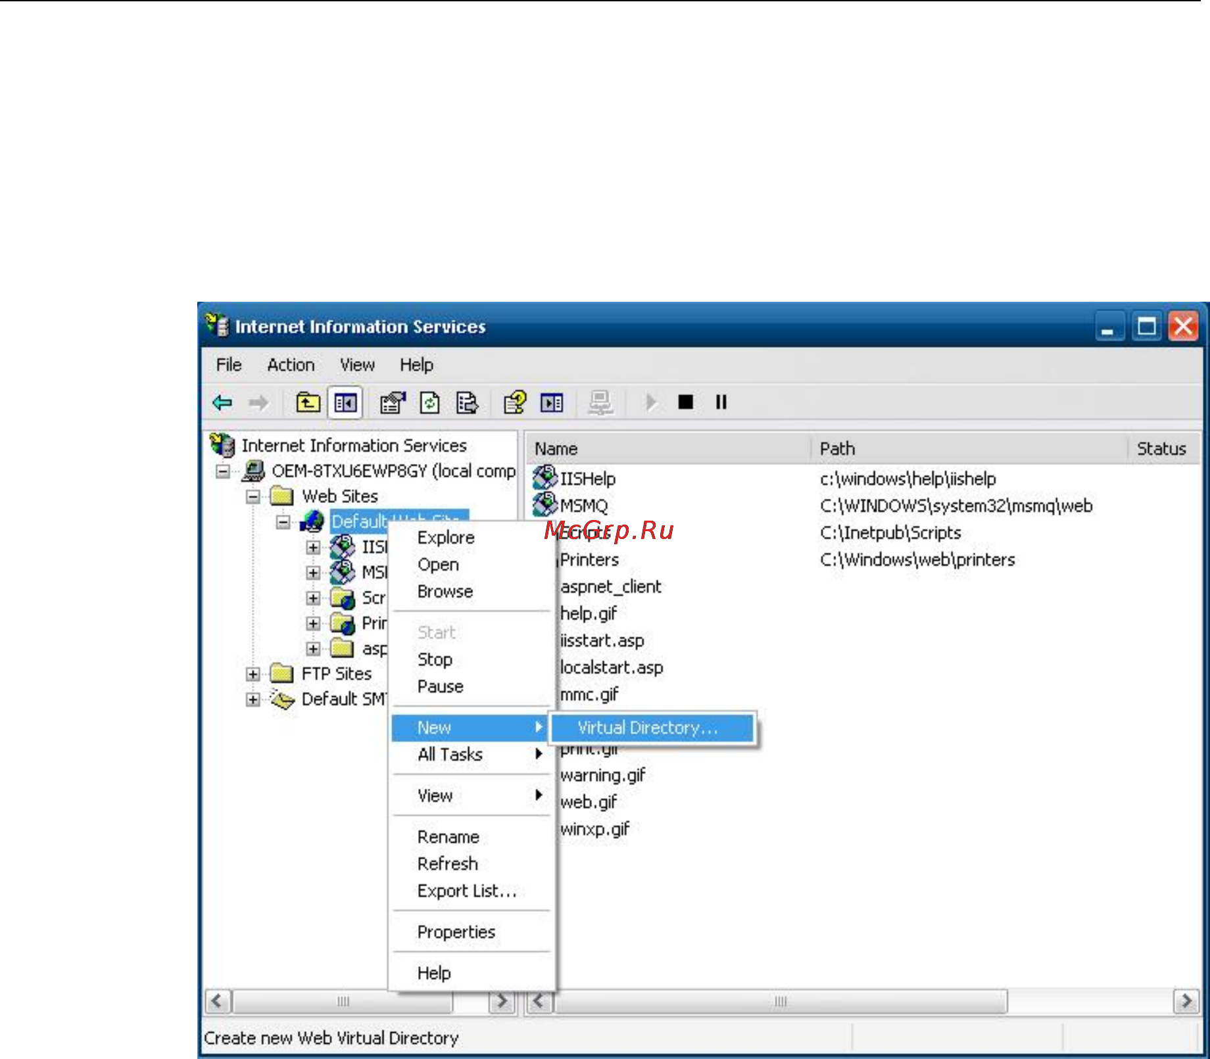Image resolution: width=1210 pixels, height=1059 pixels.
Task: Click the Show/Hide Action Pane toolbar icon
Action: (552, 402)
